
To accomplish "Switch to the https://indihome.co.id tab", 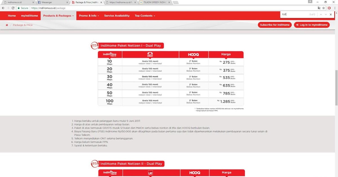I will click(x=121, y=3).
